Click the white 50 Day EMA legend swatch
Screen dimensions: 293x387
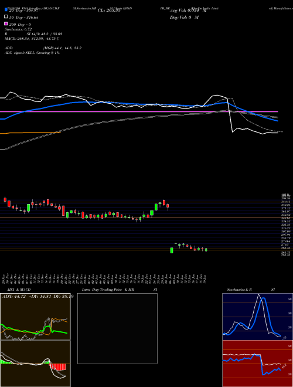(x=6, y=17)
